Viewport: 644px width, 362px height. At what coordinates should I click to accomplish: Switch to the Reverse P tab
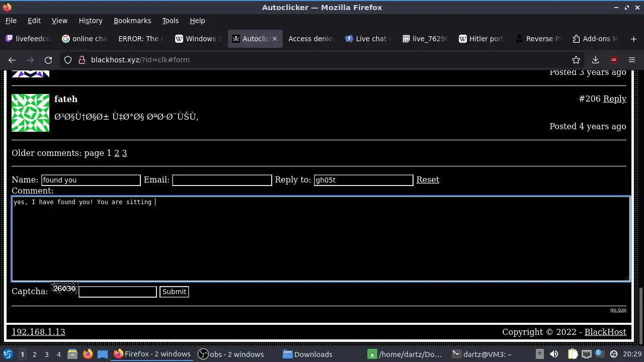(x=538, y=39)
